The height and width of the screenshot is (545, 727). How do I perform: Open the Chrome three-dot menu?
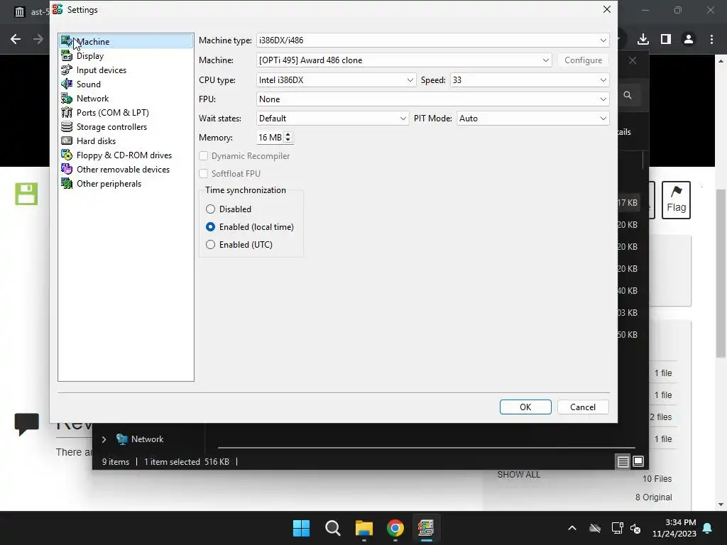pos(711,40)
